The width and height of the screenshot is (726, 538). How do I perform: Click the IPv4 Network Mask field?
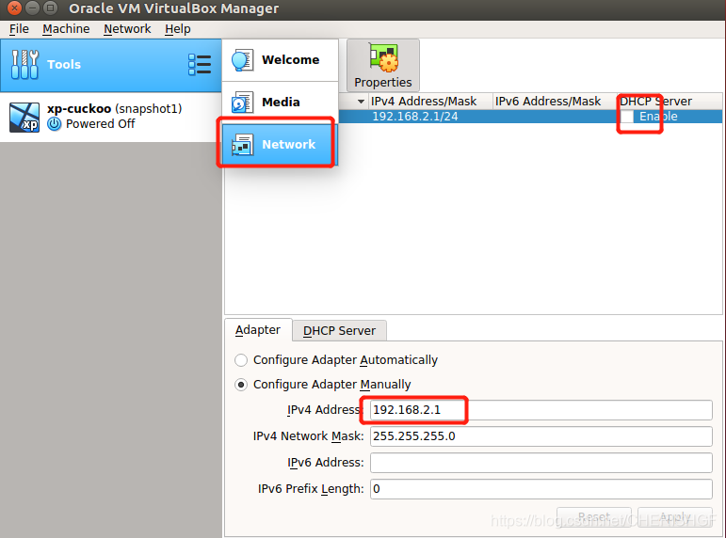(x=540, y=436)
